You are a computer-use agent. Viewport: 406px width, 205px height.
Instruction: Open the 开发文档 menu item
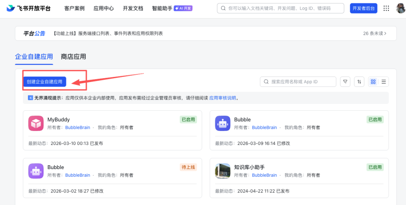133,8
